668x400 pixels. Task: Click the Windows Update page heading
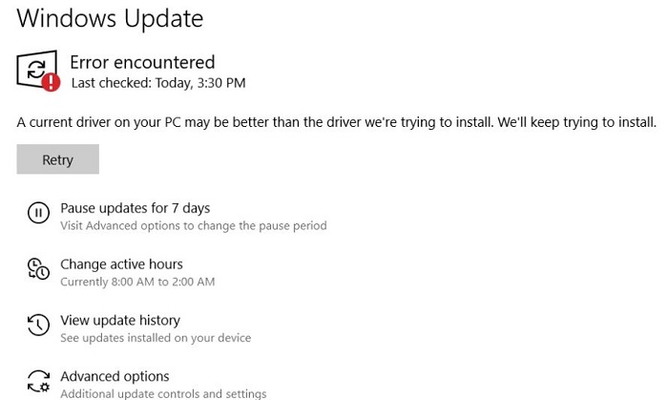tap(110, 17)
